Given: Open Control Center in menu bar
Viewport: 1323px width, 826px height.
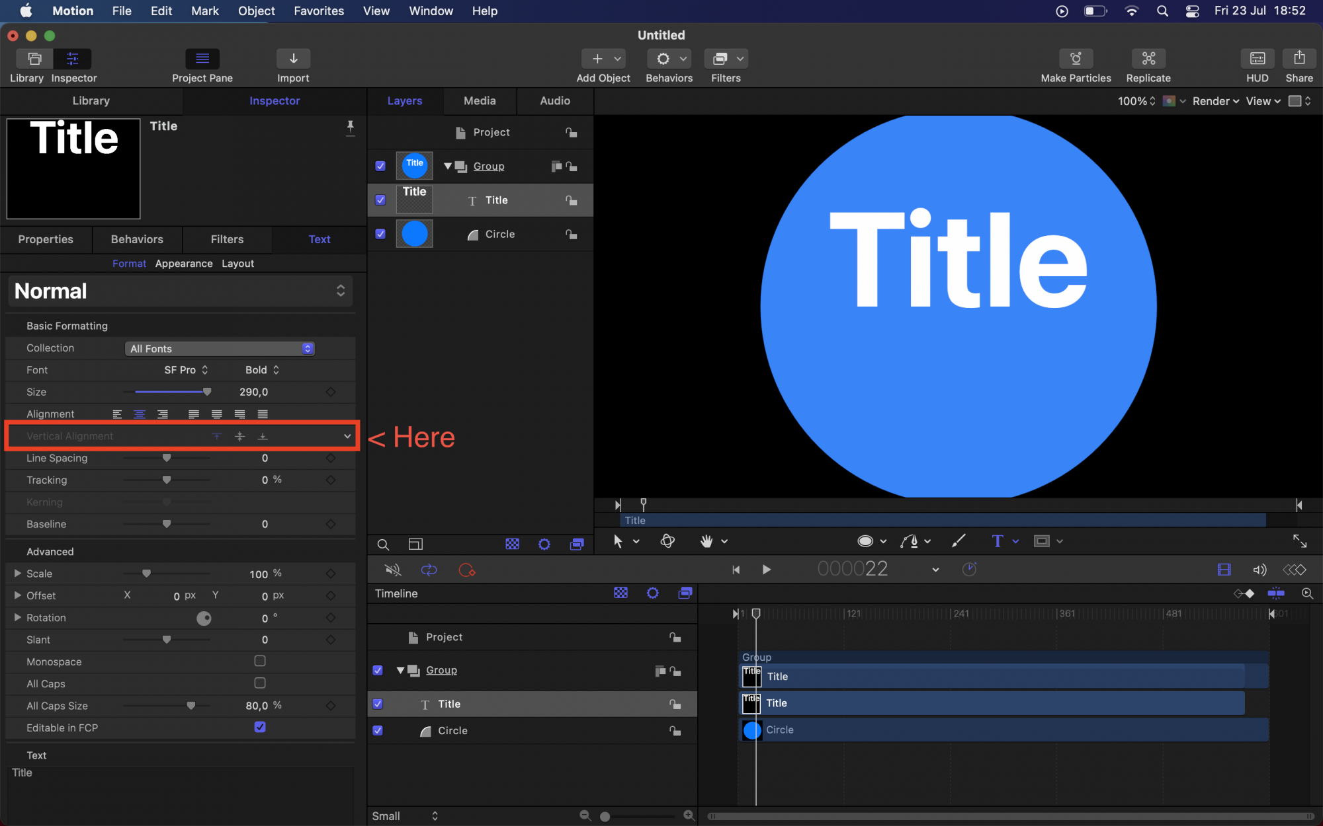Looking at the screenshot, I should click(x=1192, y=11).
